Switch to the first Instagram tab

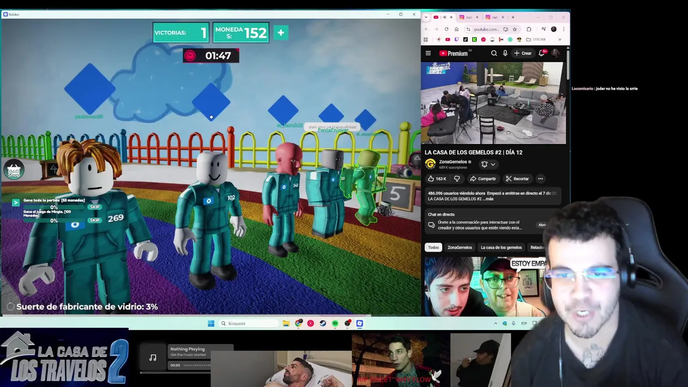[469, 17]
